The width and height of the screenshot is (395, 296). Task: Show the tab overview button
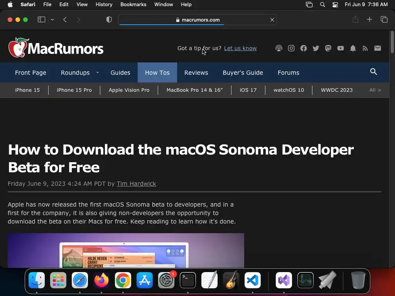click(384, 19)
